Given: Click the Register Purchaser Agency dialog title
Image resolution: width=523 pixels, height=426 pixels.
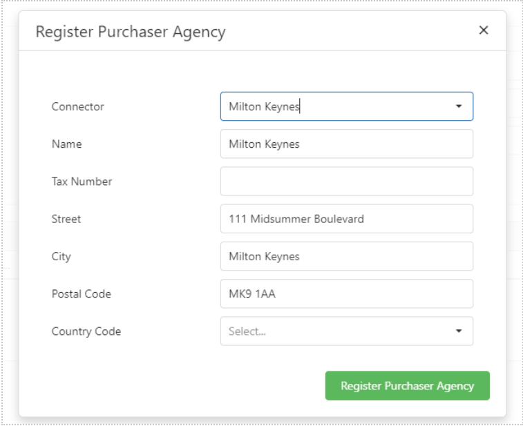Looking at the screenshot, I should click(x=131, y=31).
